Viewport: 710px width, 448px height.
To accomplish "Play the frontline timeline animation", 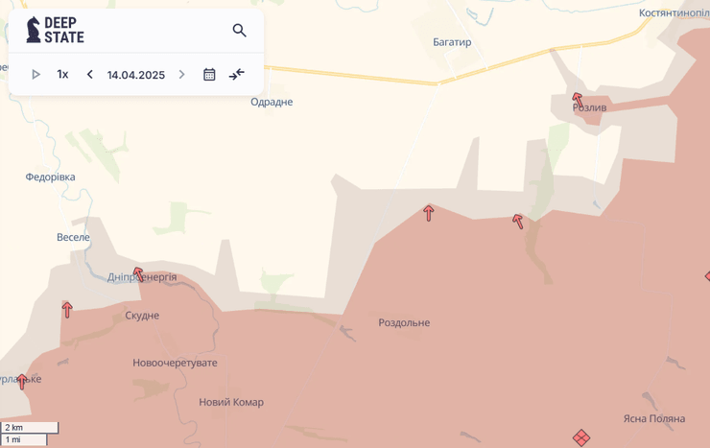I will tap(35, 75).
